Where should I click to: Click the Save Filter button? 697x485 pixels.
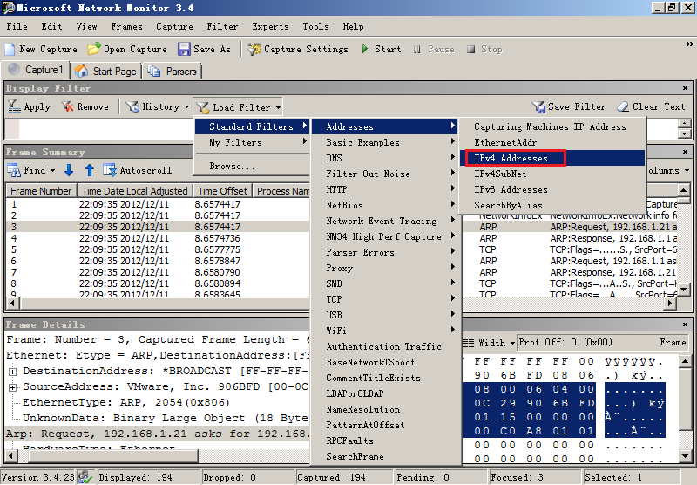569,106
